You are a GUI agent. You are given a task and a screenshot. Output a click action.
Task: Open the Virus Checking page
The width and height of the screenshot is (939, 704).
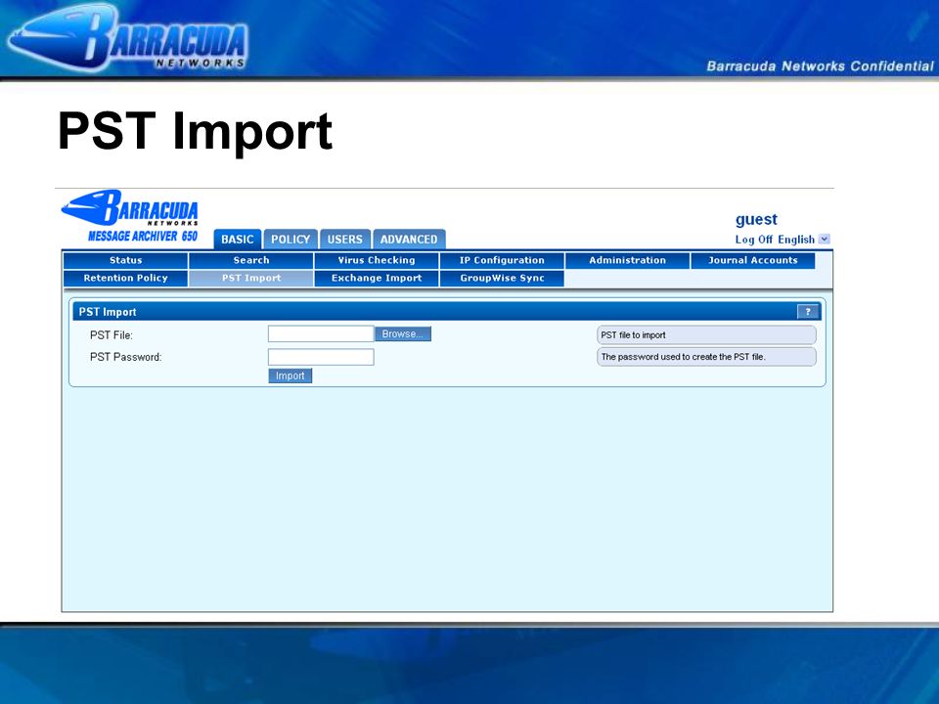click(x=377, y=260)
